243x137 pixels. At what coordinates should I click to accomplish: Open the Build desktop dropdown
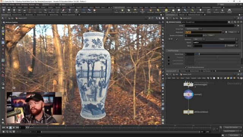point(50,5)
